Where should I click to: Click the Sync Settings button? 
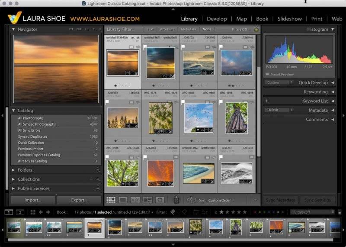(317, 200)
